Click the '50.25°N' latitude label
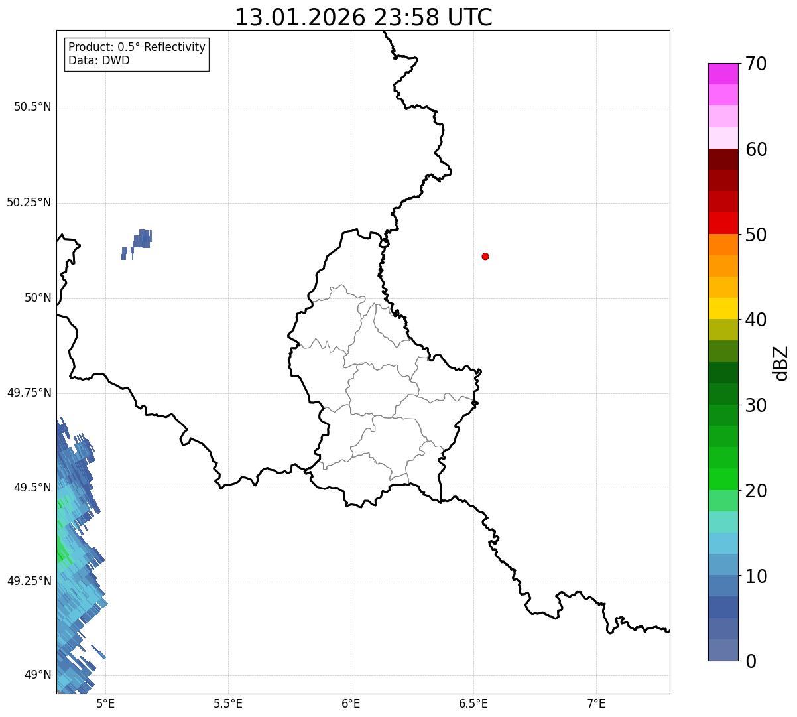Screen dimensions: 797x717 point(29,202)
